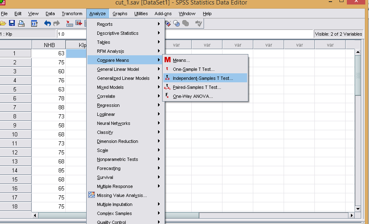This screenshot has width=369, height=224.
Task: Click the Spell Check abc icon
Action: coord(199,23)
